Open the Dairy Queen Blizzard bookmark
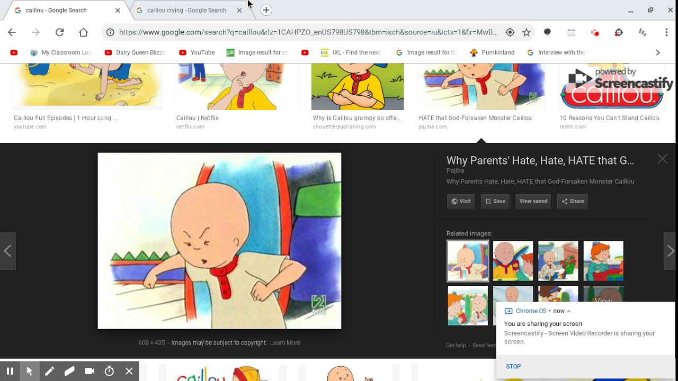The image size is (678, 381). click(x=135, y=52)
